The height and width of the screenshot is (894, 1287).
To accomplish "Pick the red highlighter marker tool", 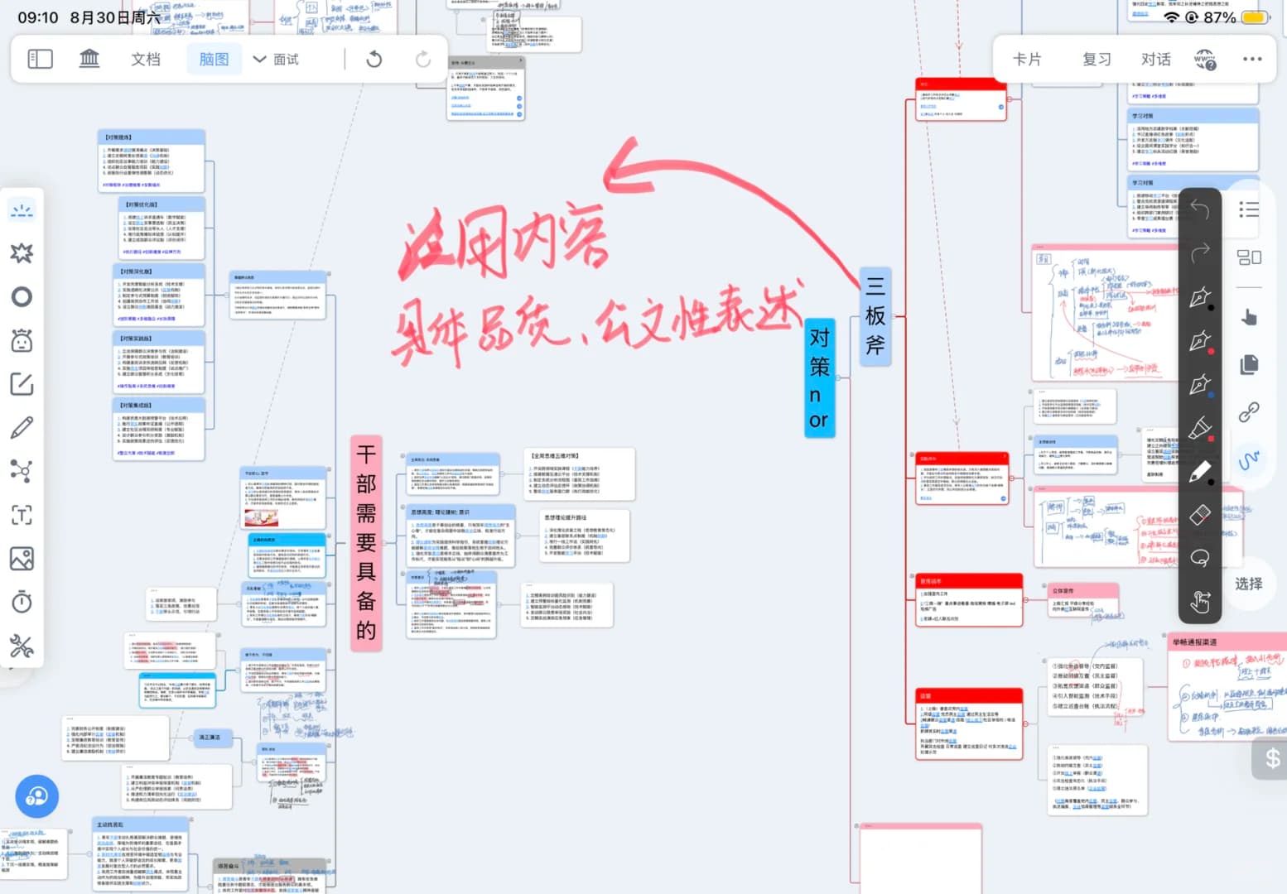I will coord(1199,428).
